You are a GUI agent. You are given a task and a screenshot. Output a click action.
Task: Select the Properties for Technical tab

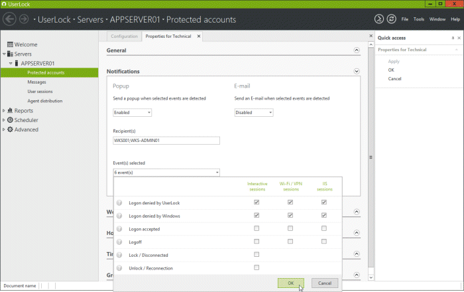click(168, 36)
